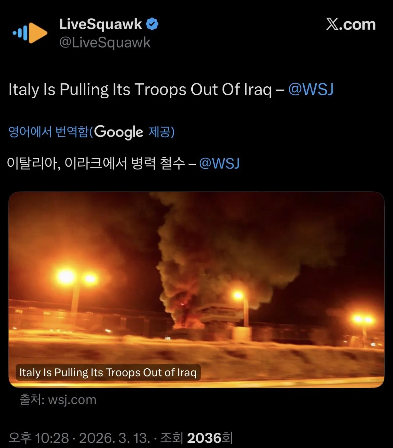
Task: Open the @LiveSquawk handle
Action: (105, 43)
